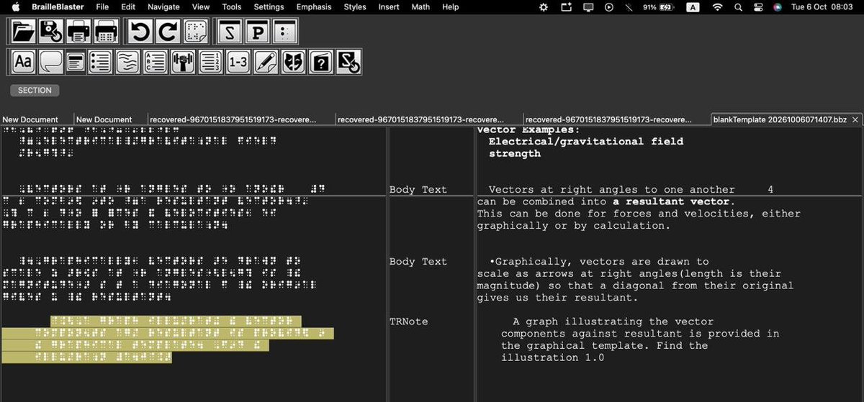Toggle the Print view P icon

(x=258, y=32)
